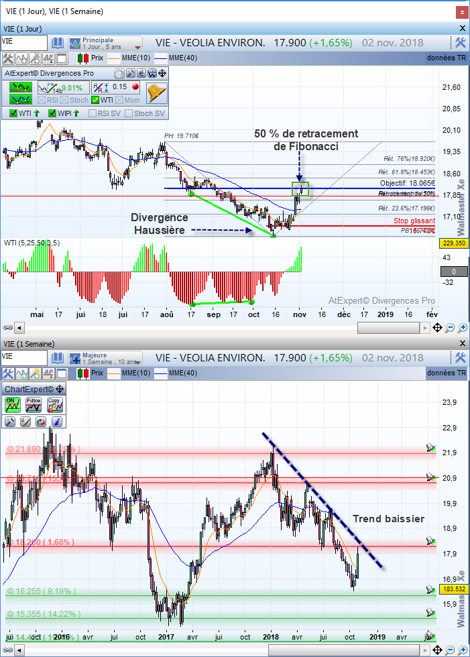The width and height of the screenshot is (470, 657).
Task: Toggle the RSI checkbox in Divergences Pro
Action: click(41, 100)
